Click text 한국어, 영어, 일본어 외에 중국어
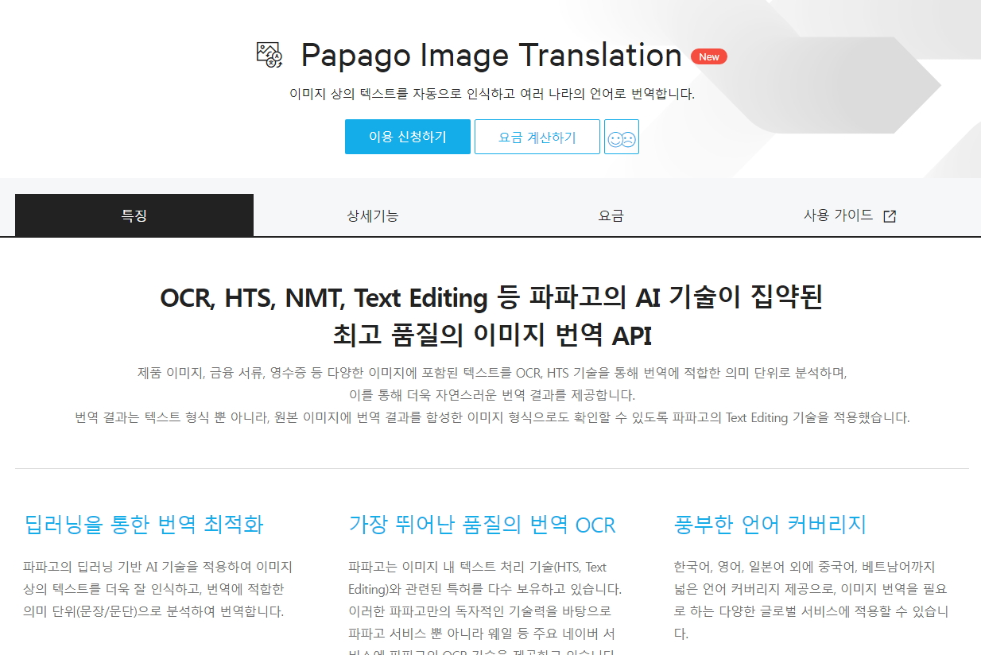981x655 pixels. 804,567
